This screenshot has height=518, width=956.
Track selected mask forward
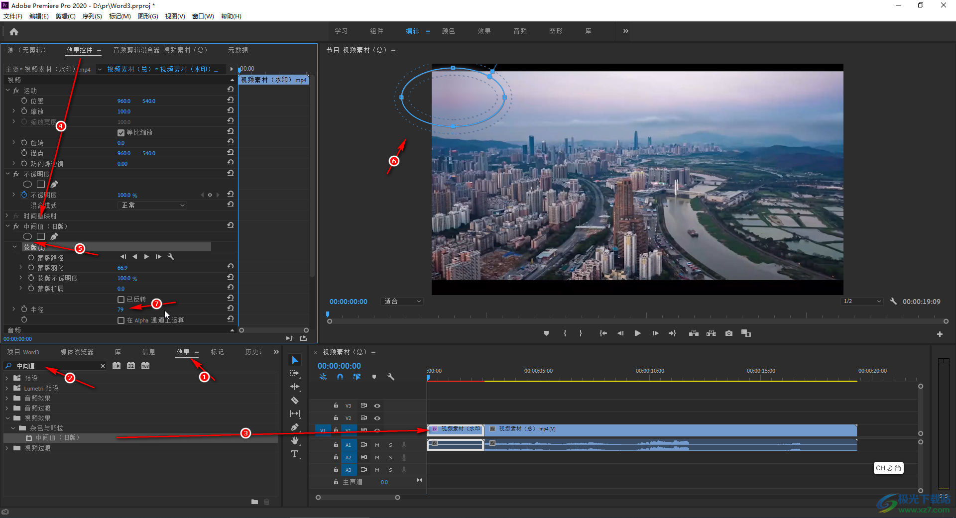coord(146,257)
